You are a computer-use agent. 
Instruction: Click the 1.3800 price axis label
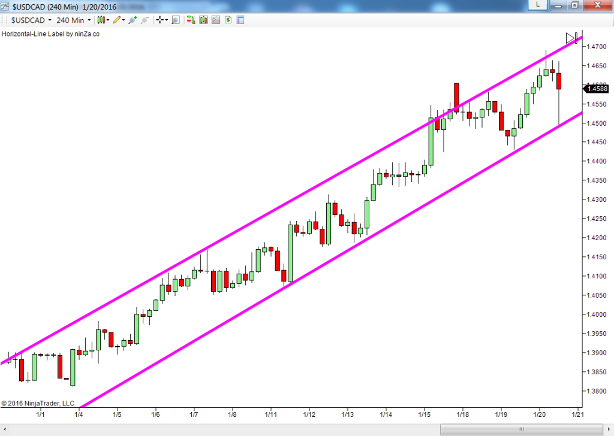(x=598, y=391)
